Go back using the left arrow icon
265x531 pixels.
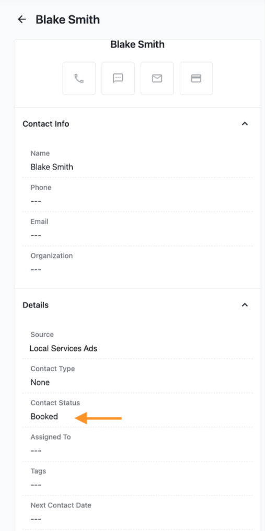[x=22, y=19]
